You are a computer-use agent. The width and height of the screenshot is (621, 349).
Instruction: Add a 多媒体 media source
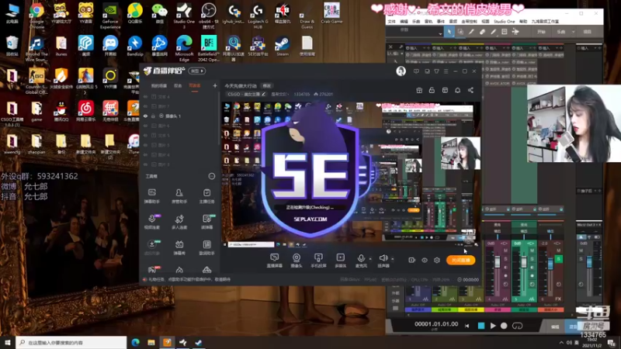click(x=340, y=261)
